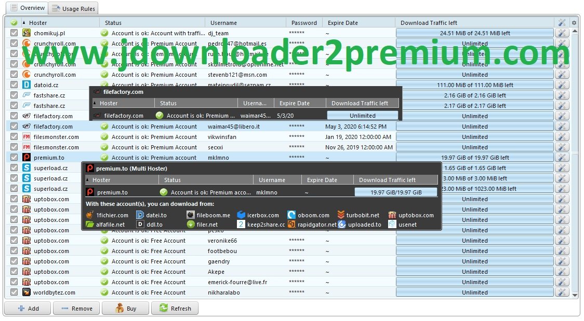Sort accounts by Hoster column header
Image resolution: width=584 pixels, height=321 pixels.
click(x=60, y=23)
